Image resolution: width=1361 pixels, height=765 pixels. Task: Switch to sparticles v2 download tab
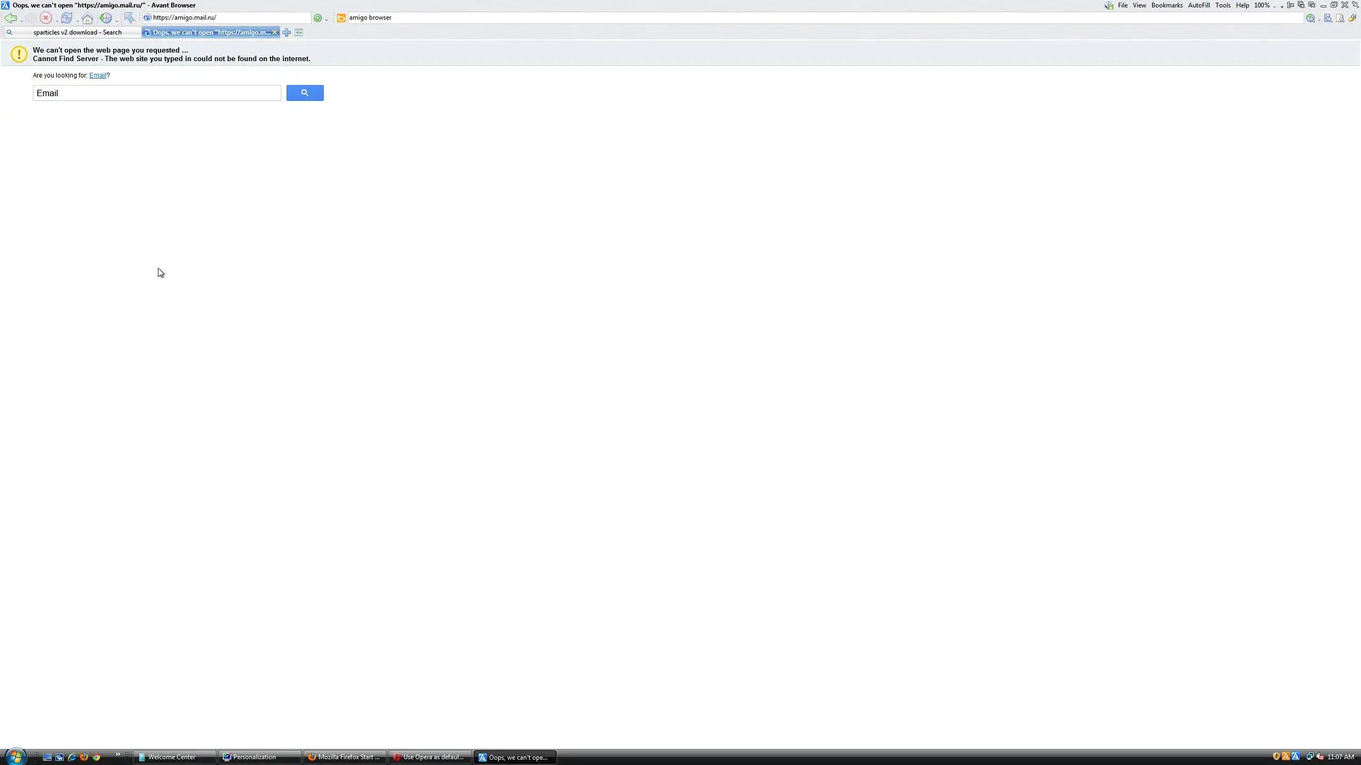tap(77, 32)
